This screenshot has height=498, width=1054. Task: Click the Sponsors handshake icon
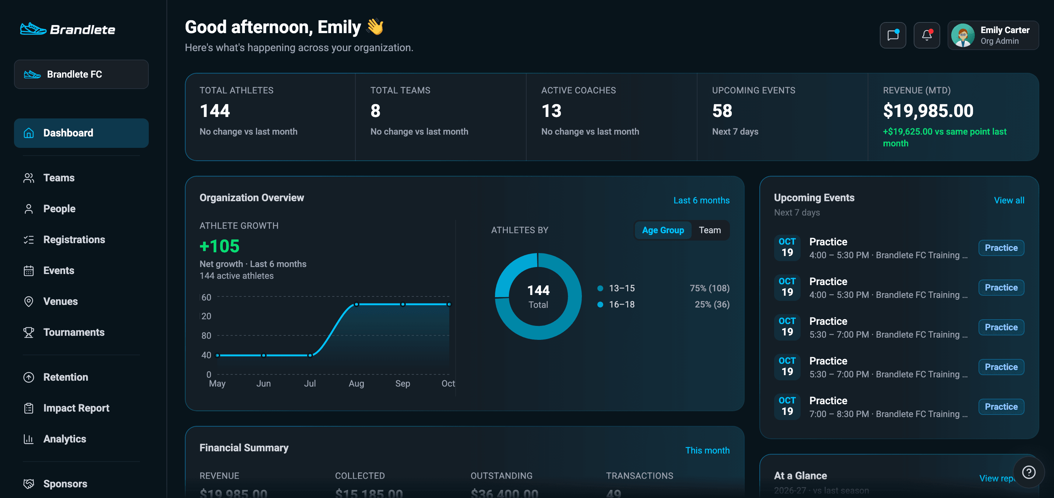(29, 484)
